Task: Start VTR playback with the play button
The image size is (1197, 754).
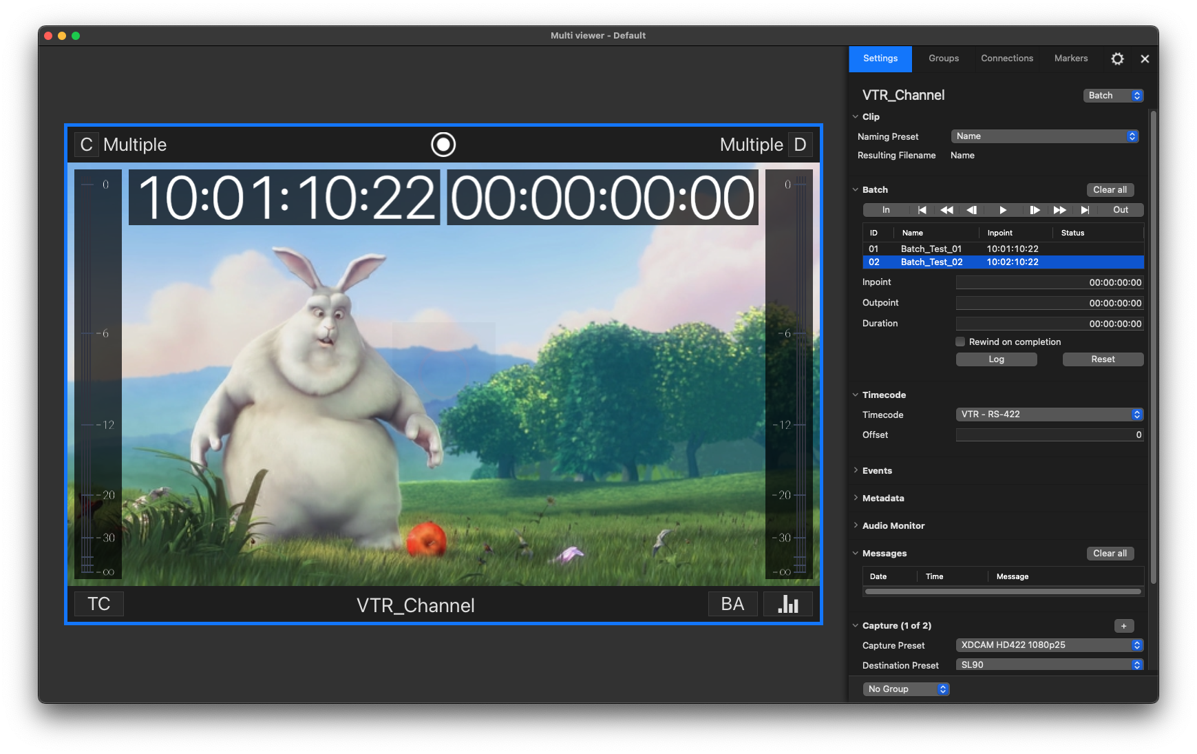Action: 1003,210
